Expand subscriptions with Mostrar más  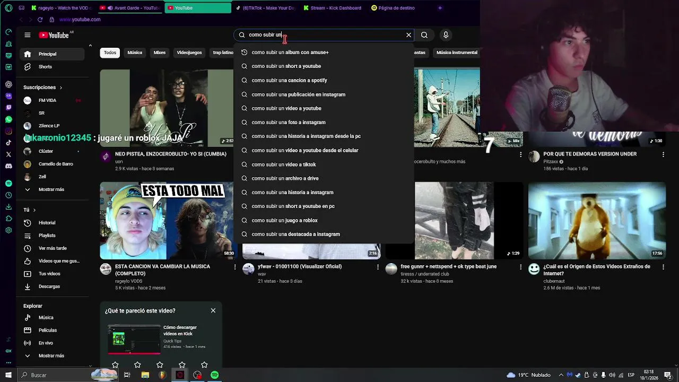(51, 189)
